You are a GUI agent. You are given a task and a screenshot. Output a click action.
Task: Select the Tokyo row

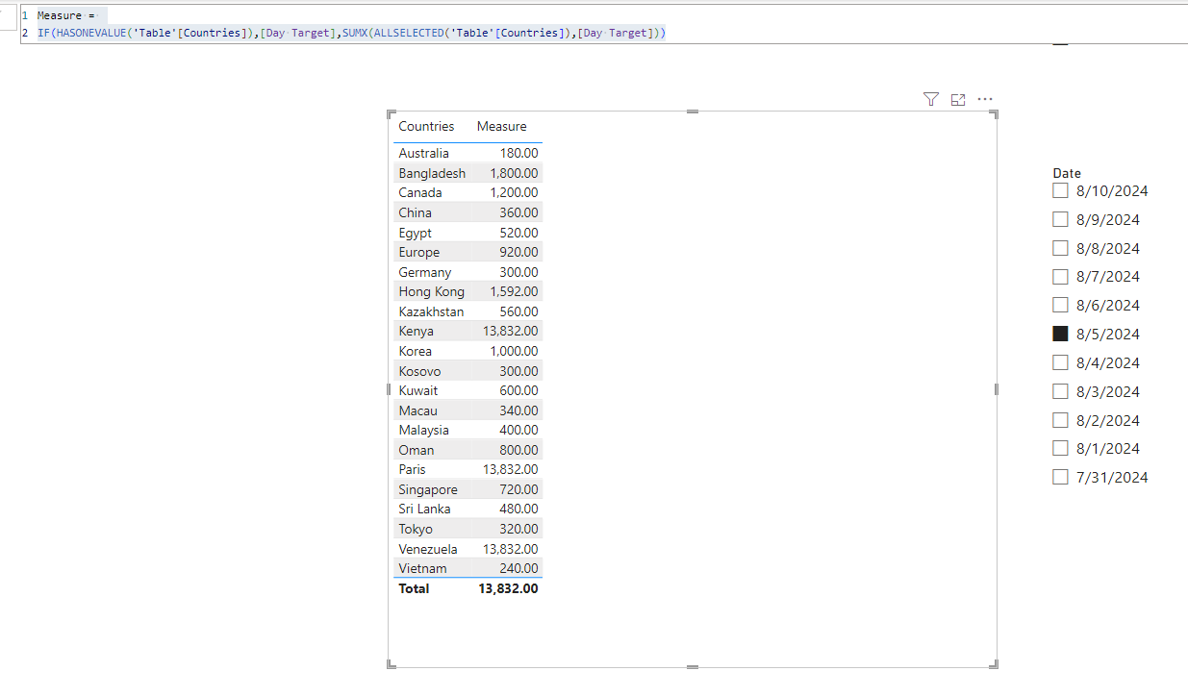468,529
